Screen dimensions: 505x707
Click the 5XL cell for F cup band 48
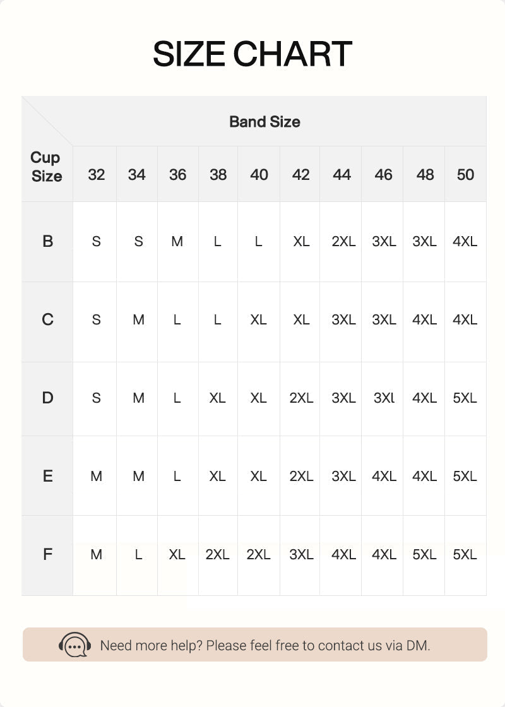pos(424,555)
